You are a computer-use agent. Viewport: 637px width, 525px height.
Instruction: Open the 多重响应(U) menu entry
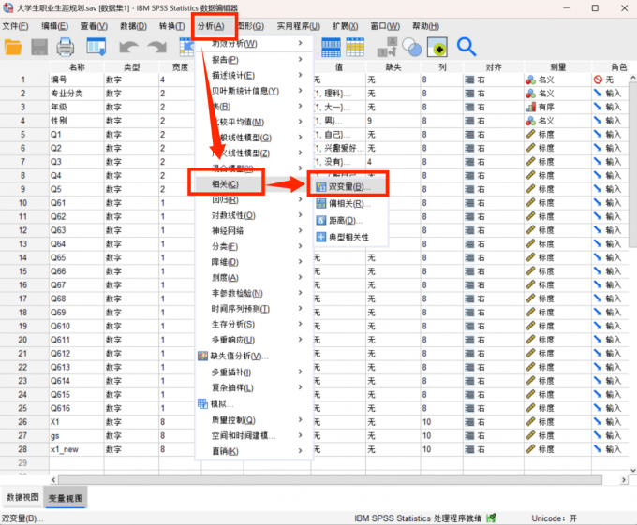coord(232,340)
